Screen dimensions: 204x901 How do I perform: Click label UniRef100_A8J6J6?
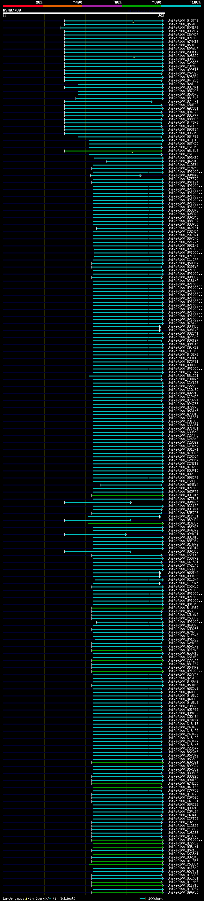tap(183, 151)
